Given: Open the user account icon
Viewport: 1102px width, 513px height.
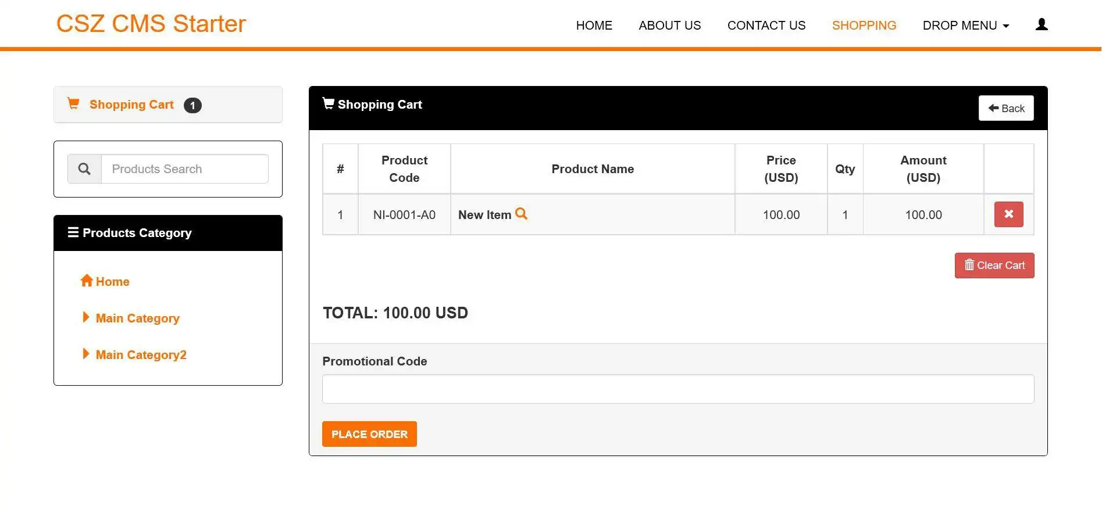Looking at the screenshot, I should 1042,24.
